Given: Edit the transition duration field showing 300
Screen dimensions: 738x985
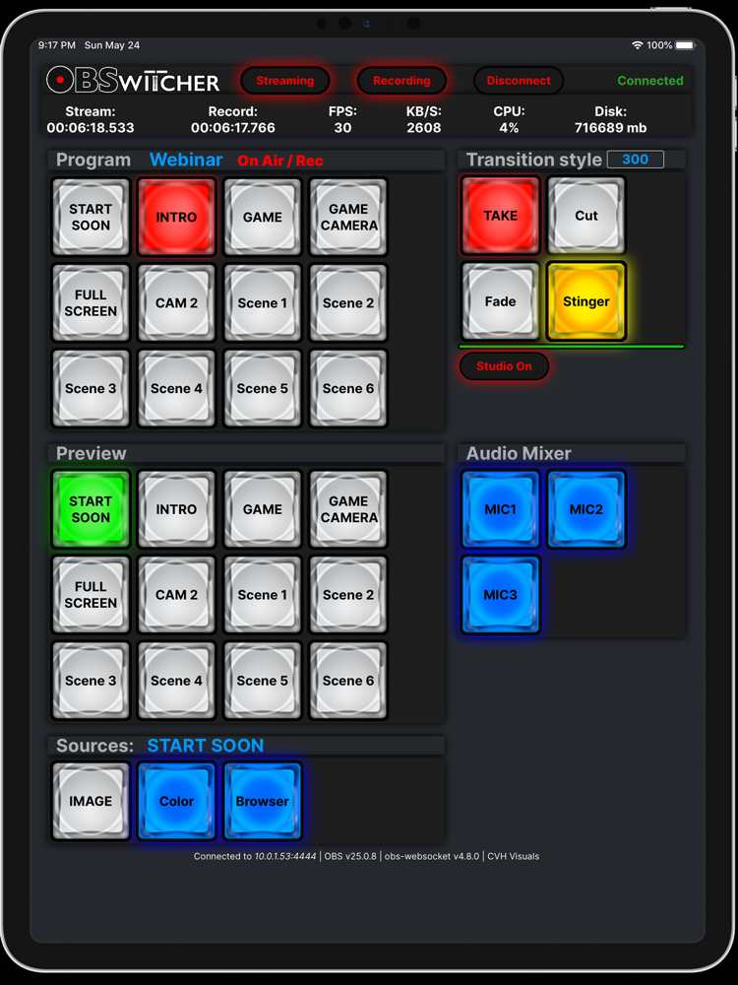Looking at the screenshot, I should (635, 160).
